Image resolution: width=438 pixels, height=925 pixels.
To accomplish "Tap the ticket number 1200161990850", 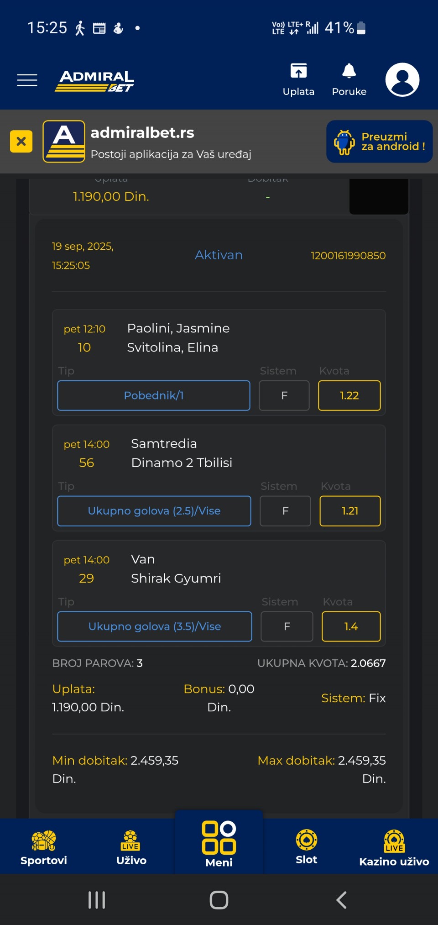I will tap(348, 256).
